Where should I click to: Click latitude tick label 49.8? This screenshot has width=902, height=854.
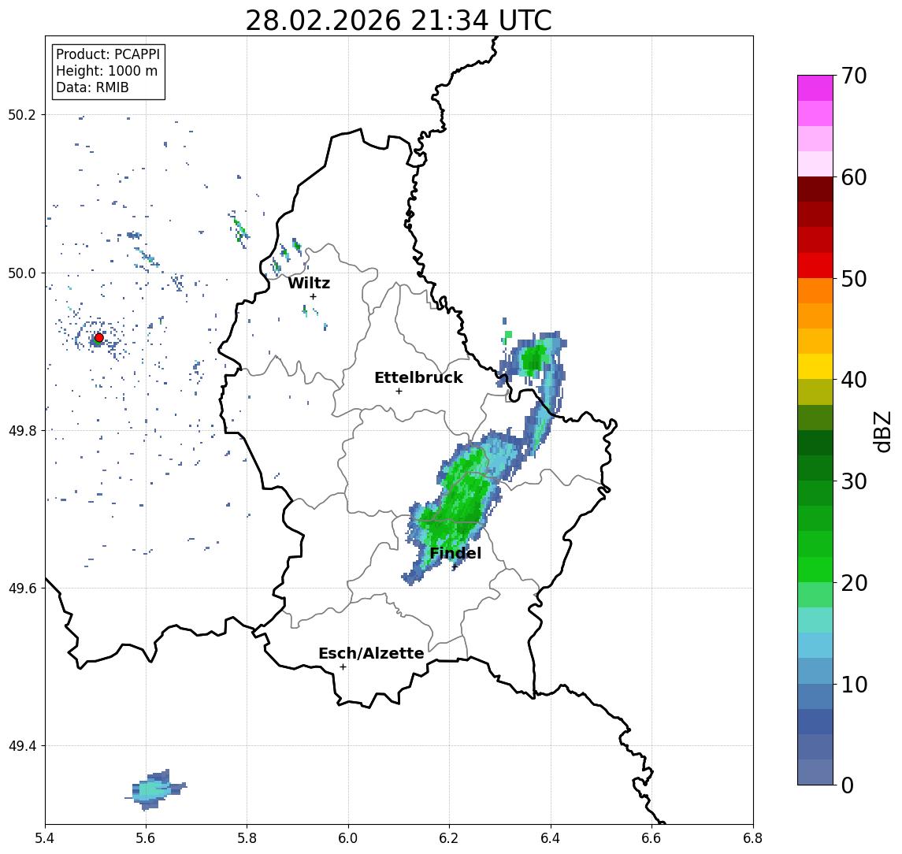(21, 430)
